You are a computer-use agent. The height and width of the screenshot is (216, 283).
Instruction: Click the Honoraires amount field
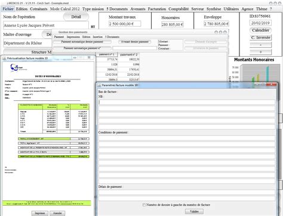click(x=173, y=24)
